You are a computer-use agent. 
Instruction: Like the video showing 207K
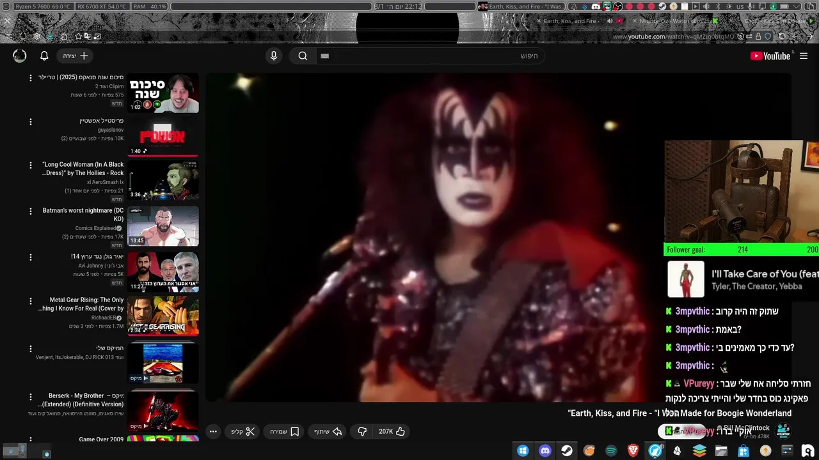pos(392,431)
